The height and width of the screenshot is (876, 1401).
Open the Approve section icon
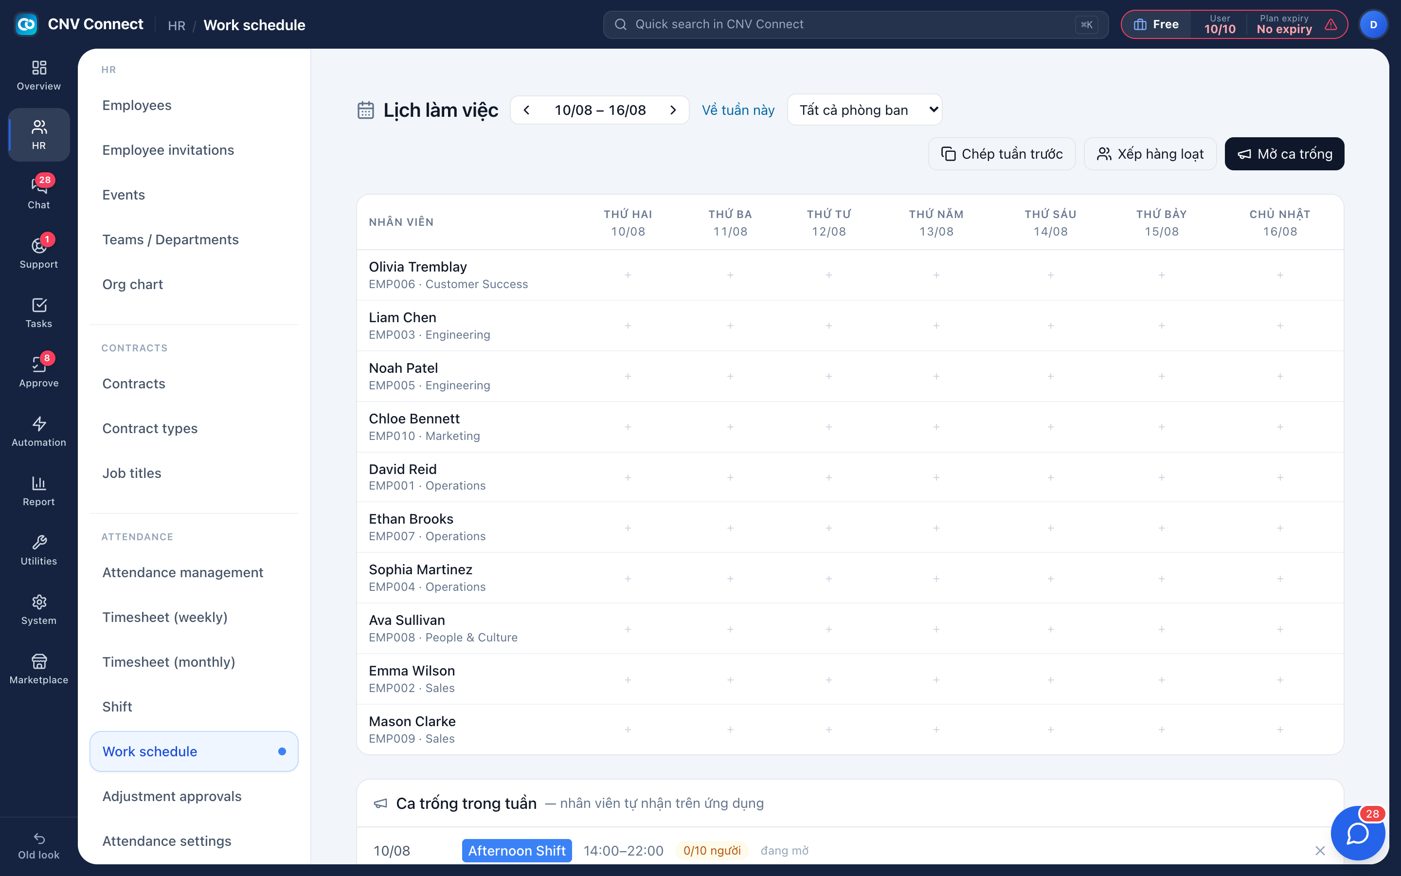tap(39, 372)
